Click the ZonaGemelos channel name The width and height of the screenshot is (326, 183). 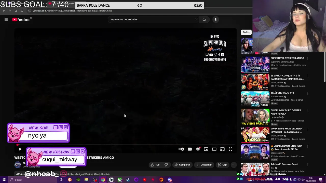pyautogui.click(x=277, y=97)
